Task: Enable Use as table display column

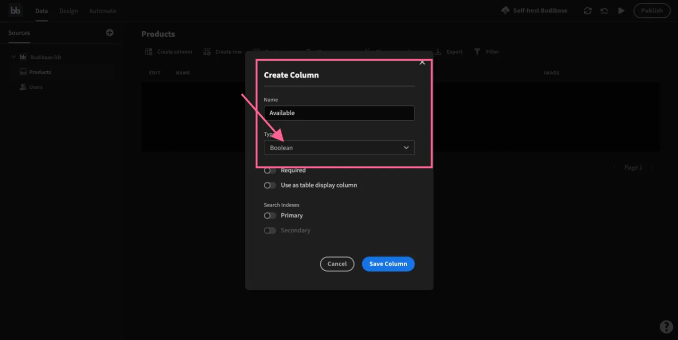Action: click(x=270, y=185)
